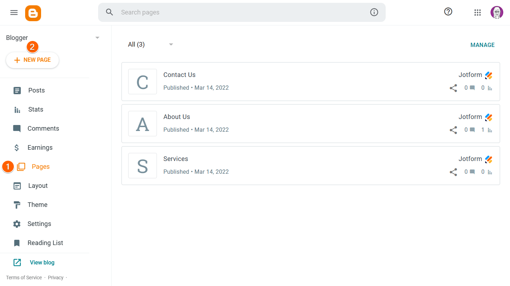510x286 pixels.
Task: View stats icon for About Us page
Action: 490,130
